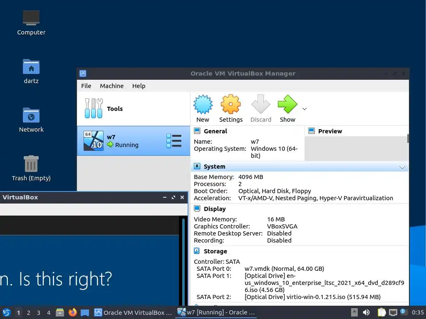
Task: Click 'Optical, Hard Disk, Floppy' boot order
Action: pyautogui.click(x=275, y=191)
